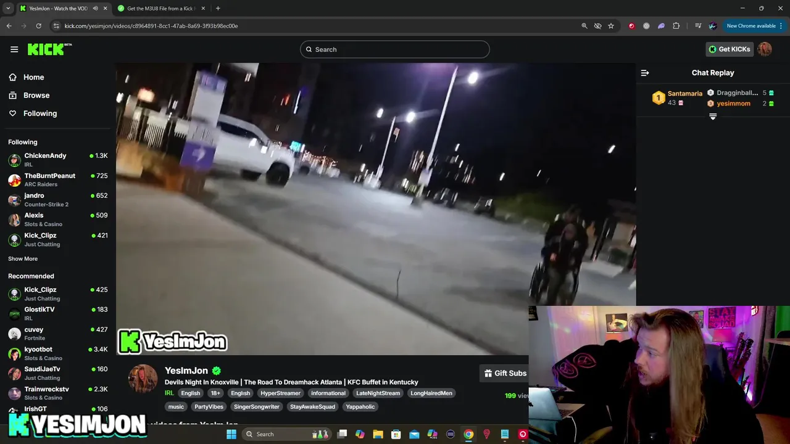Open the Gift Subs button
Image resolution: width=790 pixels, height=444 pixels.
(505, 373)
